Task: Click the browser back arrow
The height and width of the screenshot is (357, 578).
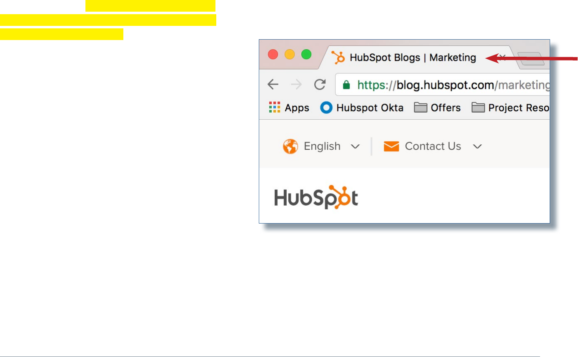Action: click(273, 85)
